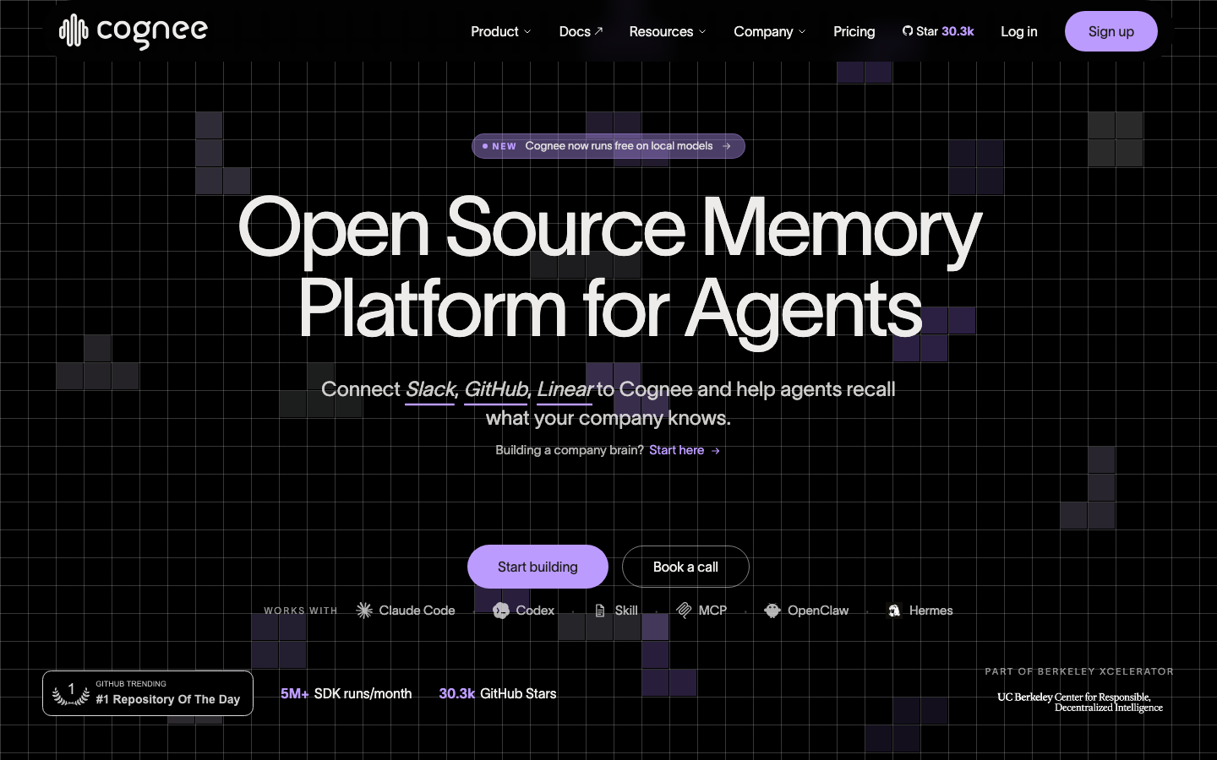Click the Book a call button
1217x760 pixels.
(685, 567)
